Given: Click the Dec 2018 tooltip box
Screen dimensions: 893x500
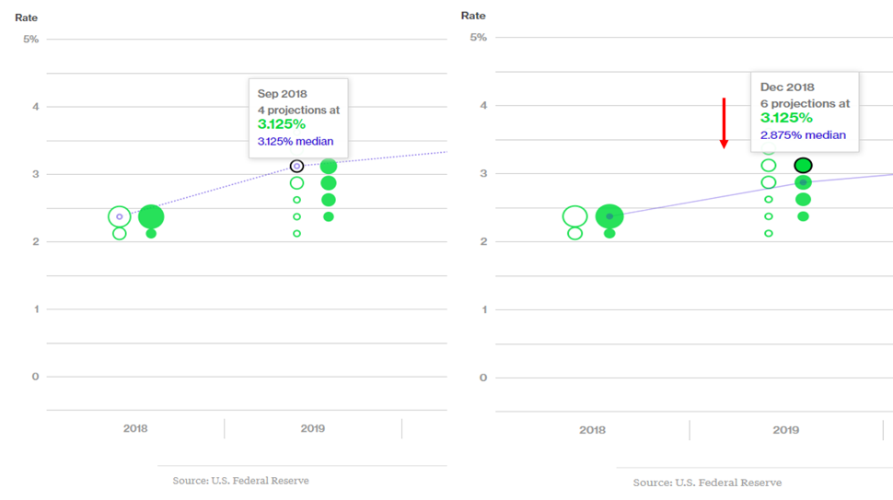Looking at the screenshot, I should pyautogui.click(x=804, y=110).
